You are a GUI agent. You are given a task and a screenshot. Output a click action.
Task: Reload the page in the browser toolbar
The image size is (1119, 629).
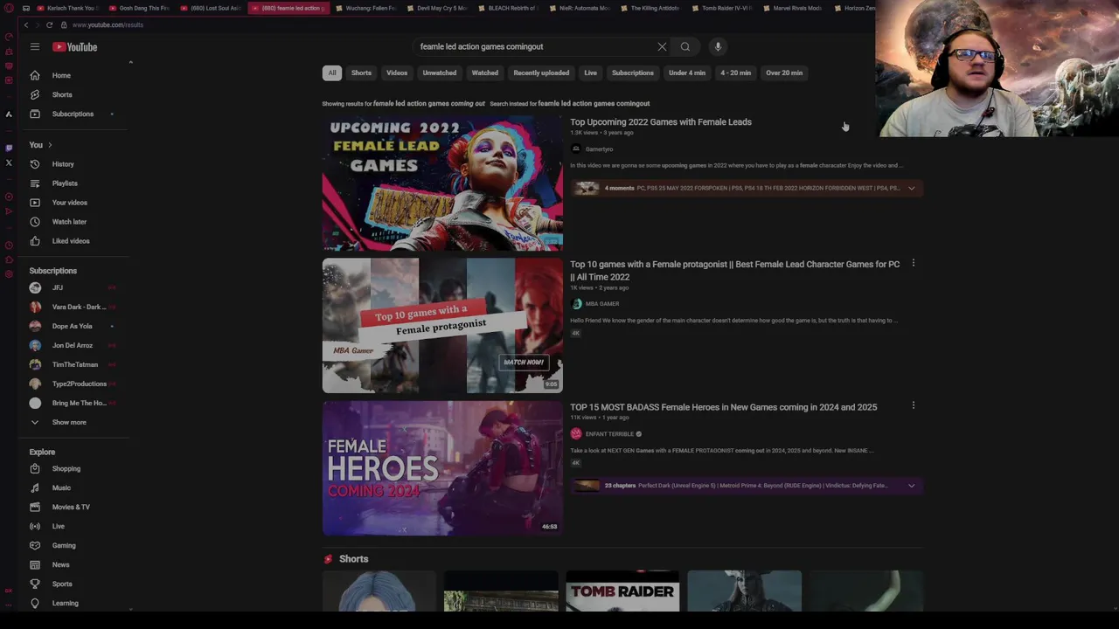click(49, 24)
